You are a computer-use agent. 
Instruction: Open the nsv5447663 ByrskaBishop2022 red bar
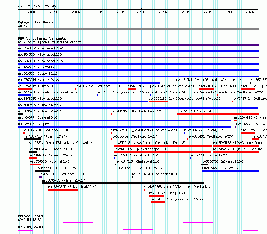158,202
